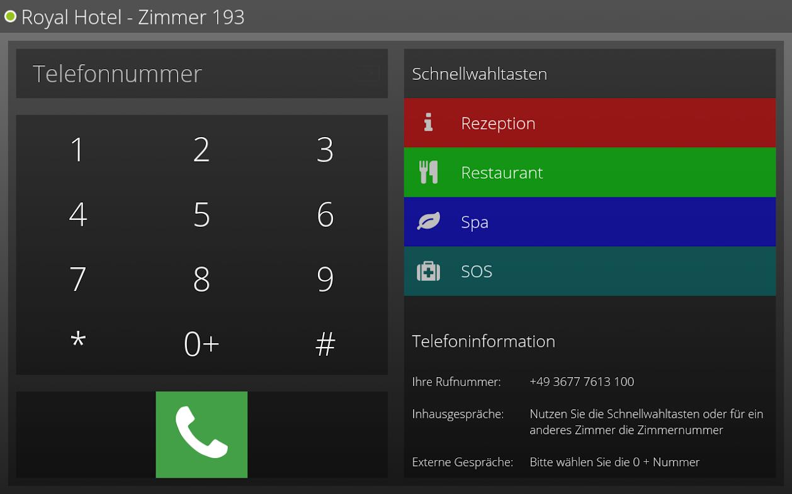The image size is (792, 494).
Task: Tap the Spa leaf icon
Action: 428,221
